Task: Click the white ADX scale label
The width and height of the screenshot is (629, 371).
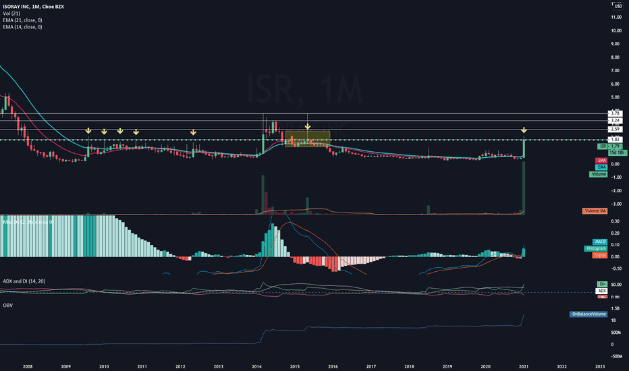Action: pyautogui.click(x=602, y=291)
